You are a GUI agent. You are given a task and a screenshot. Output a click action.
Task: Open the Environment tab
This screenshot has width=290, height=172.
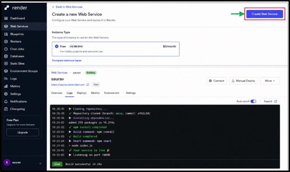pyautogui.click(x=112, y=93)
